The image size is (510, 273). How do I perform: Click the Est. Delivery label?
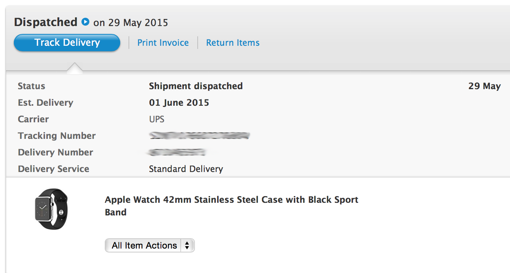click(x=45, y=103)
